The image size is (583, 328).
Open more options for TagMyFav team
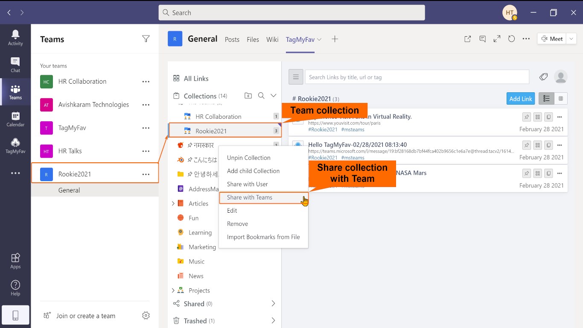(x=146, y=128)
